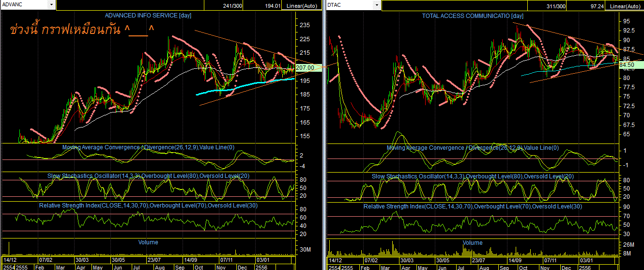Click the TOTAL ACCESS COMMUNICATIO [day] title
The width and height of the screenshot is (644, 270).
click(473, 16)
